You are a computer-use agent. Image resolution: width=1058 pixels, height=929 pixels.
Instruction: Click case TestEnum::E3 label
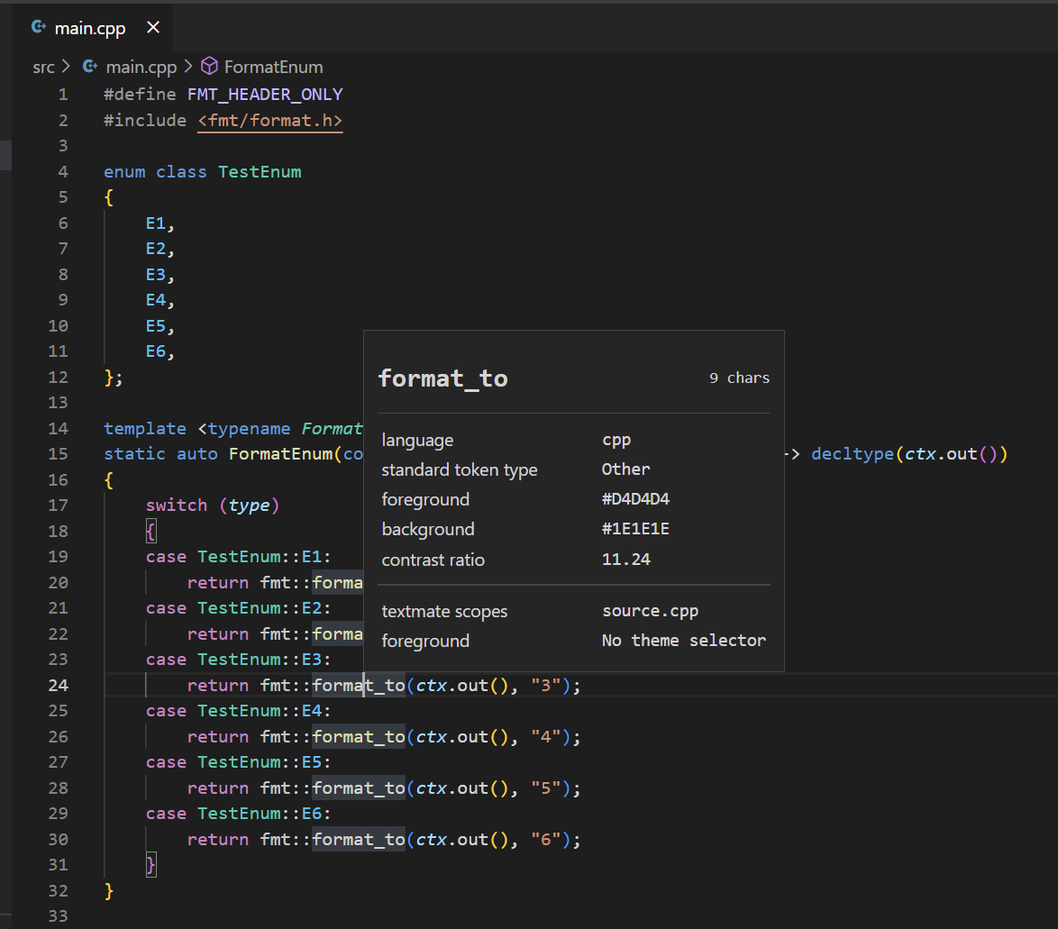(x=238, y=660)
